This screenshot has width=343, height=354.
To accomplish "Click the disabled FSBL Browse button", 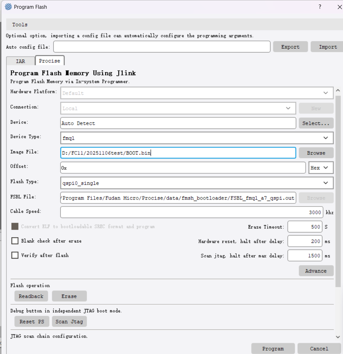I will coord(316,198).
